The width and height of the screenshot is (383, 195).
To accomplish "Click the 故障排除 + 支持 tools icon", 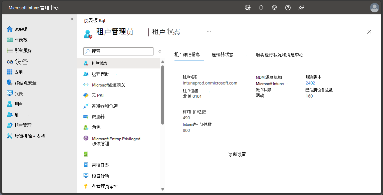I will click(10, 136).
